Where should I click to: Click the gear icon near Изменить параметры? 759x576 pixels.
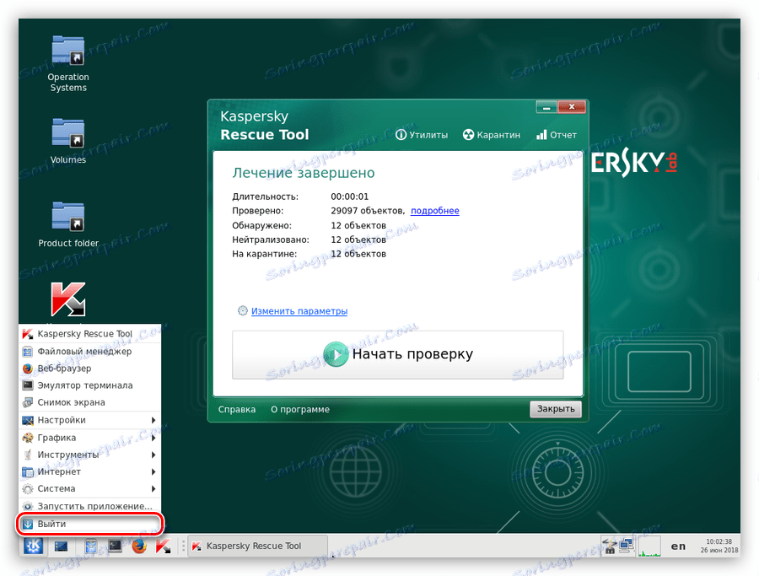pyautogui.click(x=242, y=310)
